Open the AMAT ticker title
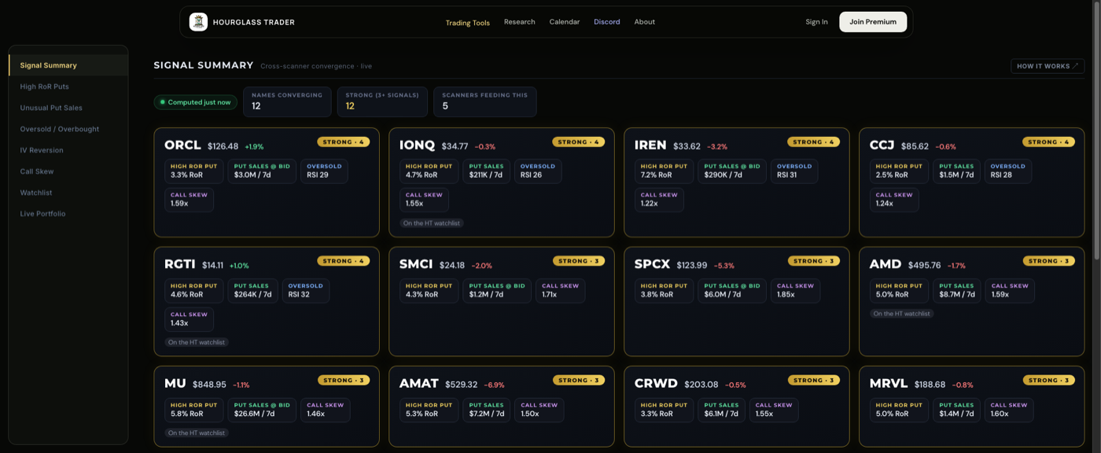This screenshot has width=1101, height=453. coord(419,384)
